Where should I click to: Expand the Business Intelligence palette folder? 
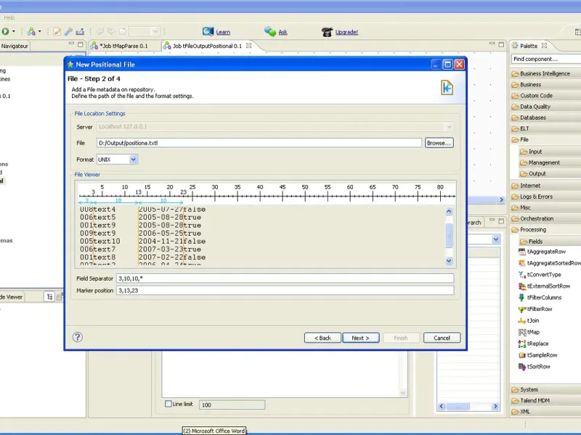[545, 73]
